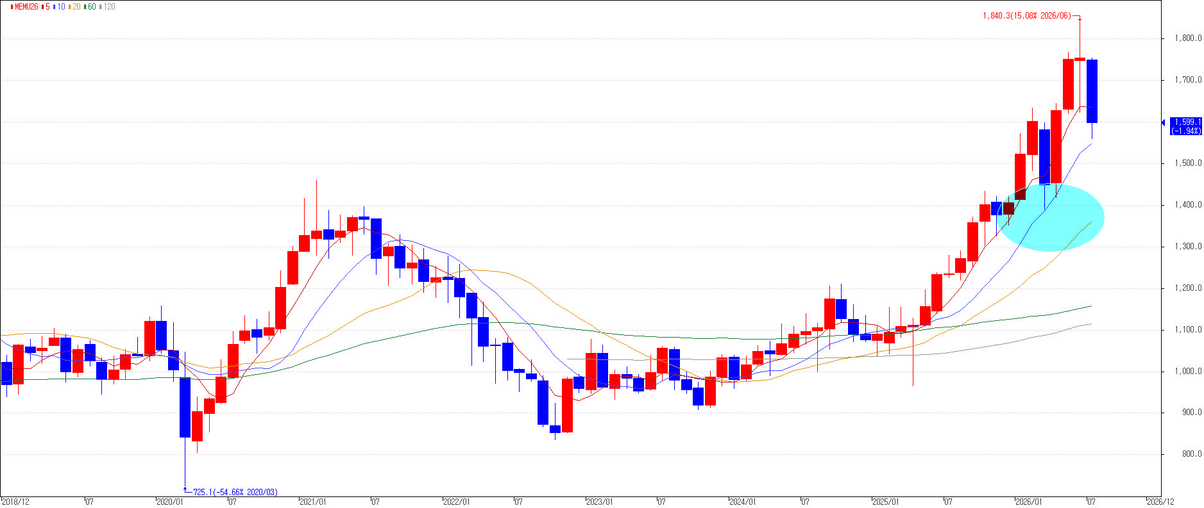
Task: Click the 2024/01 date axis label
Action: pos(743,502)
